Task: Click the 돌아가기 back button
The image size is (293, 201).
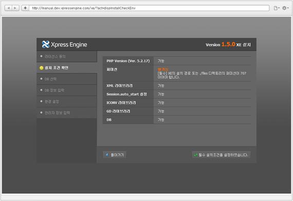Action: (115, 155)
